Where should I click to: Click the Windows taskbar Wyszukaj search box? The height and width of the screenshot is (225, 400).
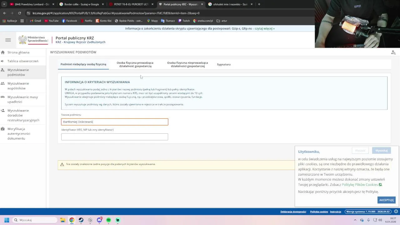tap(35, 220)
